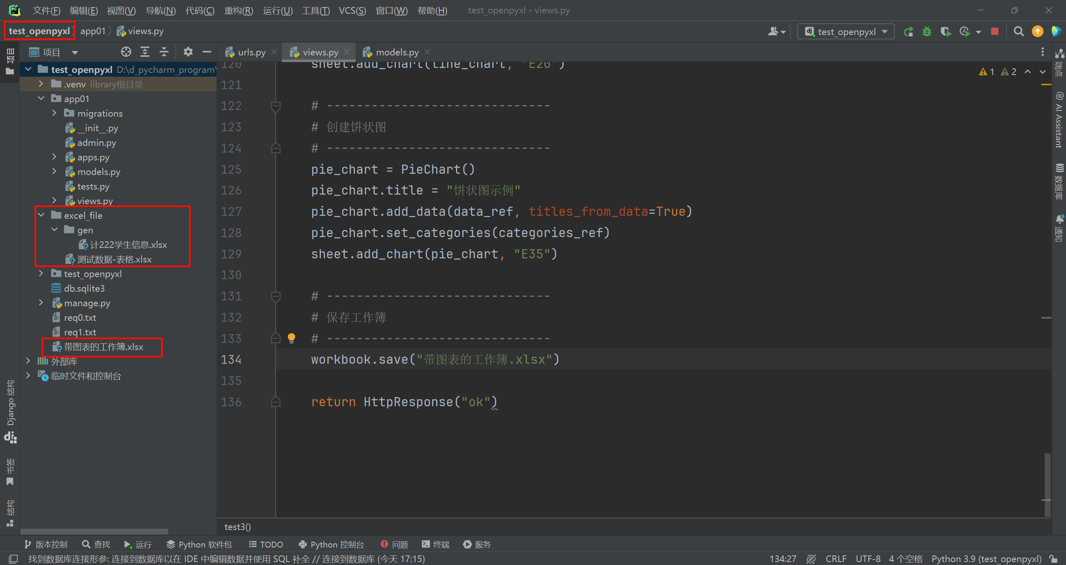Run with coverage shield icon
This screenshot has width=1066, height=565.
coord(945,32)
